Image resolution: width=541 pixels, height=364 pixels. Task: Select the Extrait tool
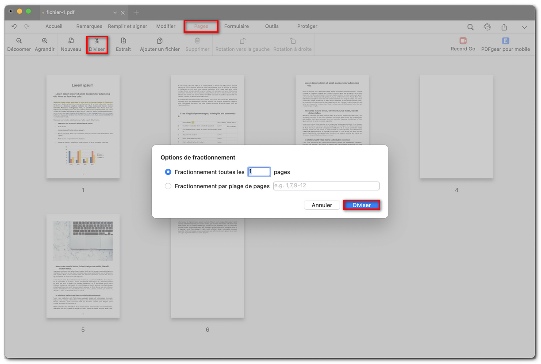point(123,44)
